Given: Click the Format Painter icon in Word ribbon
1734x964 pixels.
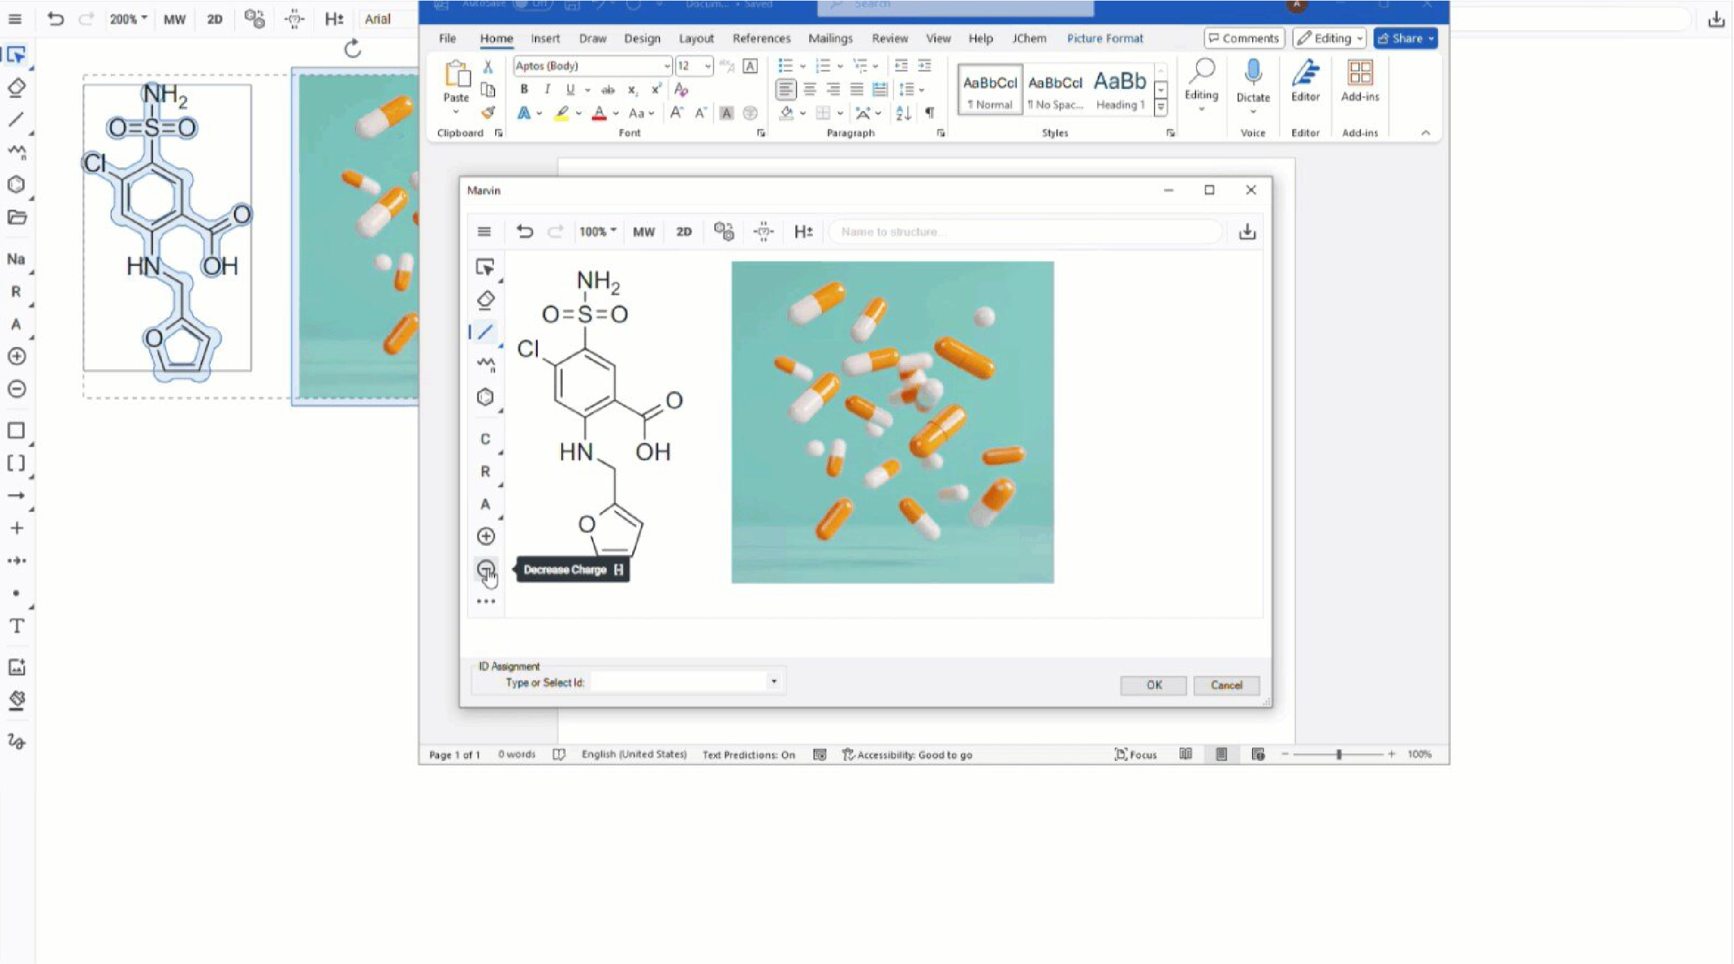Looking at the screenshot, I should [x=488, y=113].
